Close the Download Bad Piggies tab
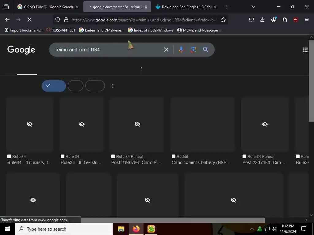The width and height of the screenshot is (314, 235). [x=215, y=7]
